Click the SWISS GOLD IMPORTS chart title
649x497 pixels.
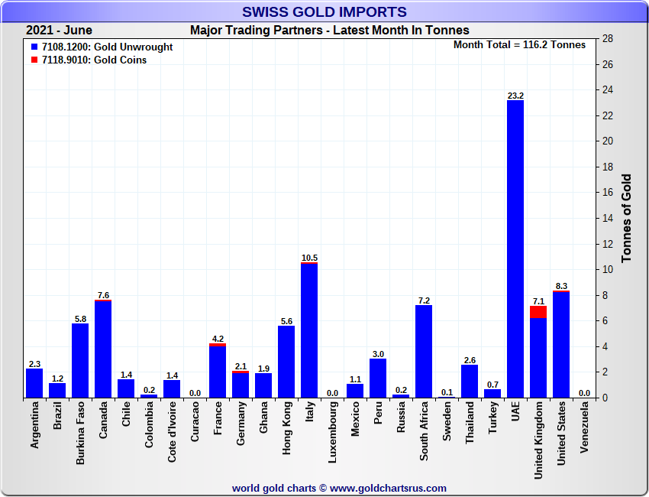(324, 11)
